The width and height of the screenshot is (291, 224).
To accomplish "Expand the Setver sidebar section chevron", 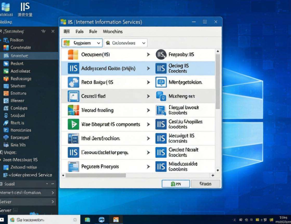I will pyautogui.click(x=53, y=202).
